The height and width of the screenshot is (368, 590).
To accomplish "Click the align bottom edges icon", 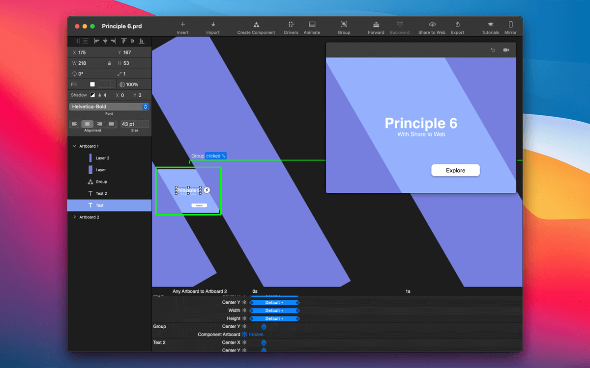I will pyautogui.click(x=141, y=41).
